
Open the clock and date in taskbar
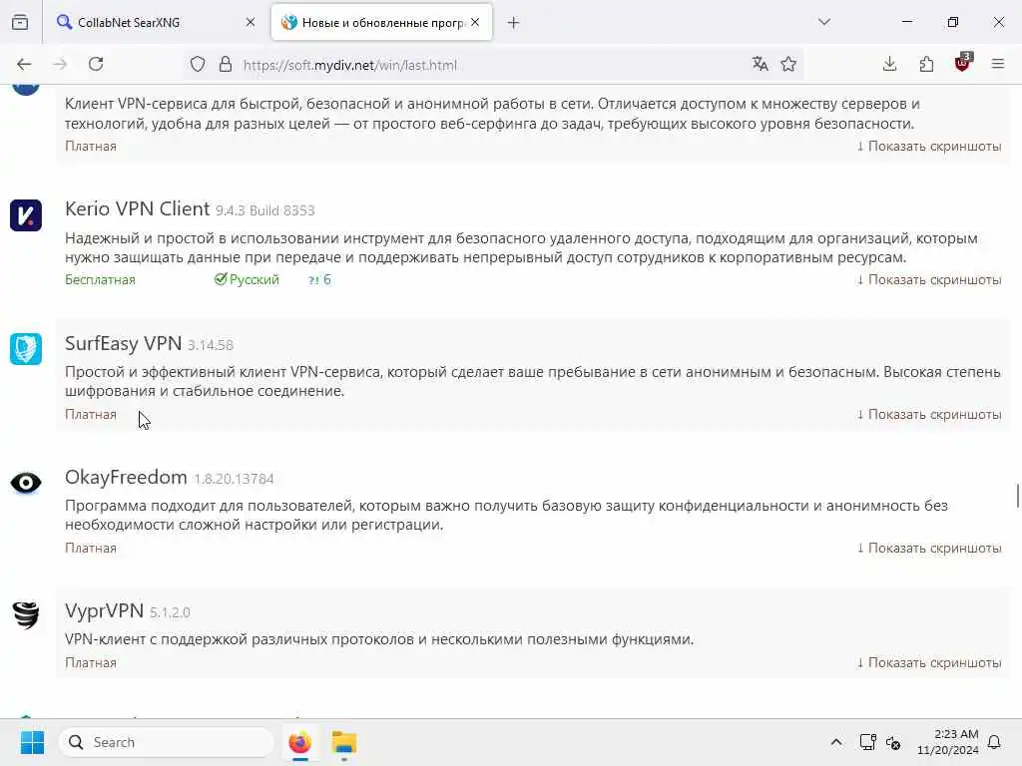(948, 742)
